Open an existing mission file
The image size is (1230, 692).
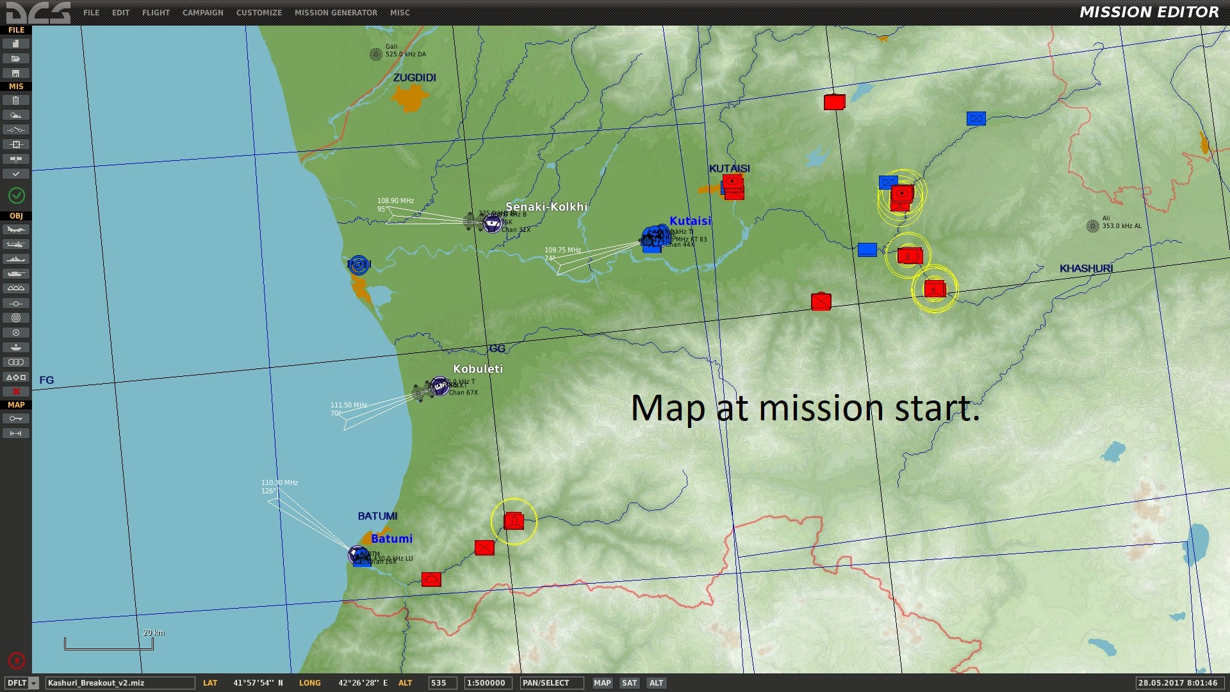(x=16, y=58)
